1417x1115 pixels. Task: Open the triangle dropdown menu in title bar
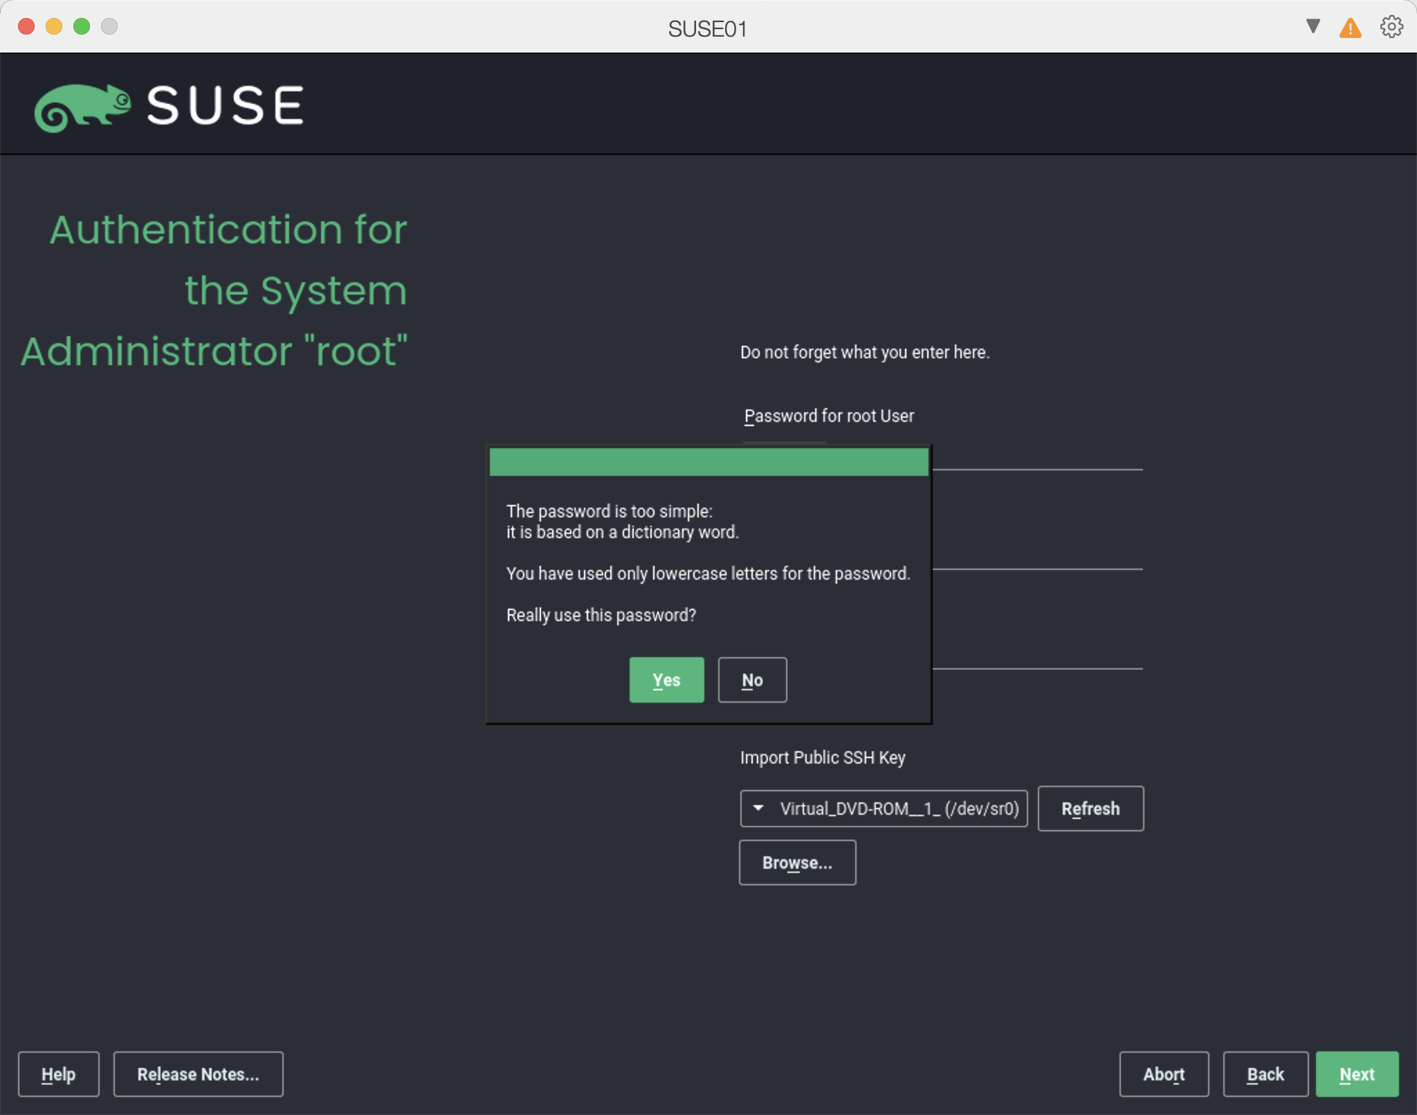point(1313,26)
